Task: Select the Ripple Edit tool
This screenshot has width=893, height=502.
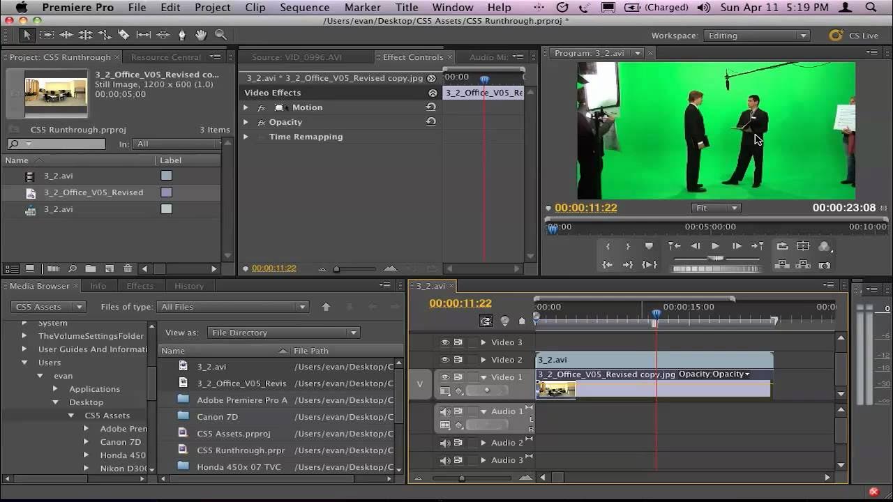Action: pos(66,35)
